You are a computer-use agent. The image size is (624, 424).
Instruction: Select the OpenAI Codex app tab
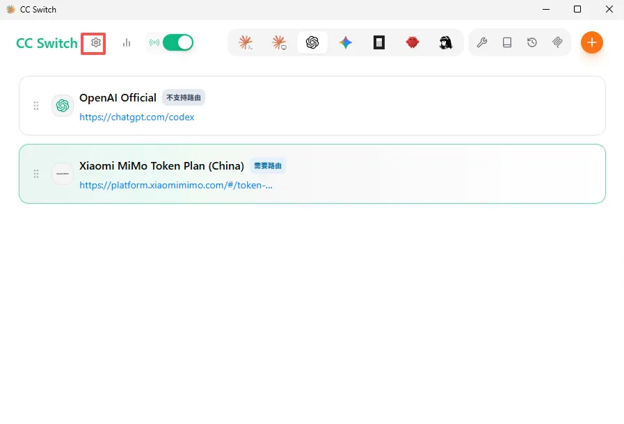click(312, 42)
